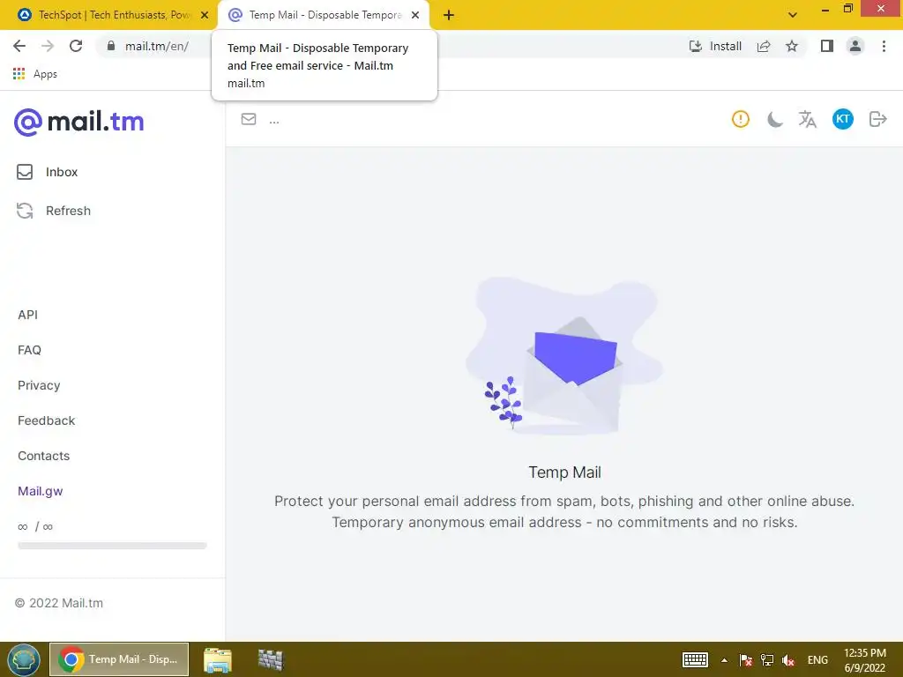
Task: Click the empty inbox envelope illustration
Action: click(564, 357)
